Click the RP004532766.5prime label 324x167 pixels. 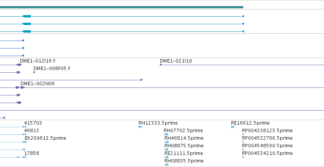pos(267,138)
